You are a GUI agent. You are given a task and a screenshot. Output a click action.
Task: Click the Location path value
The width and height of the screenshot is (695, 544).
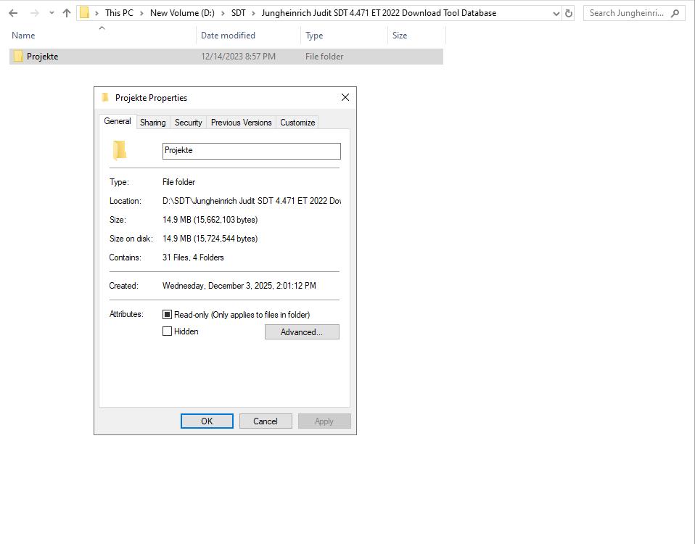click(x=251, y=201)
